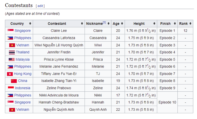The image size is (197, 119).
Task: Select the Episode 10 finish cell
Action: click(x=167, y=102)
